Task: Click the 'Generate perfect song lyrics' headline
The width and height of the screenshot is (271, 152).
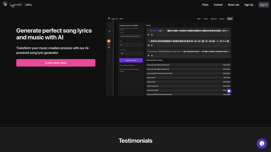Action: (x=54, y=34)
